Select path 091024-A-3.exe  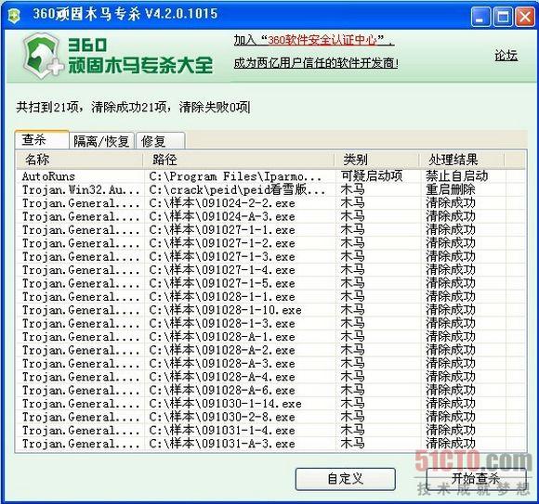[222, 216]
